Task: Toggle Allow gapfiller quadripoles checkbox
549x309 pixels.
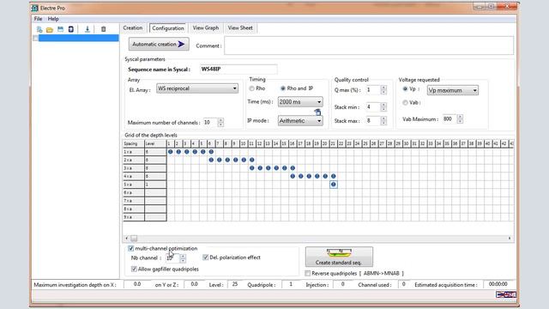Action: (134, 269)
